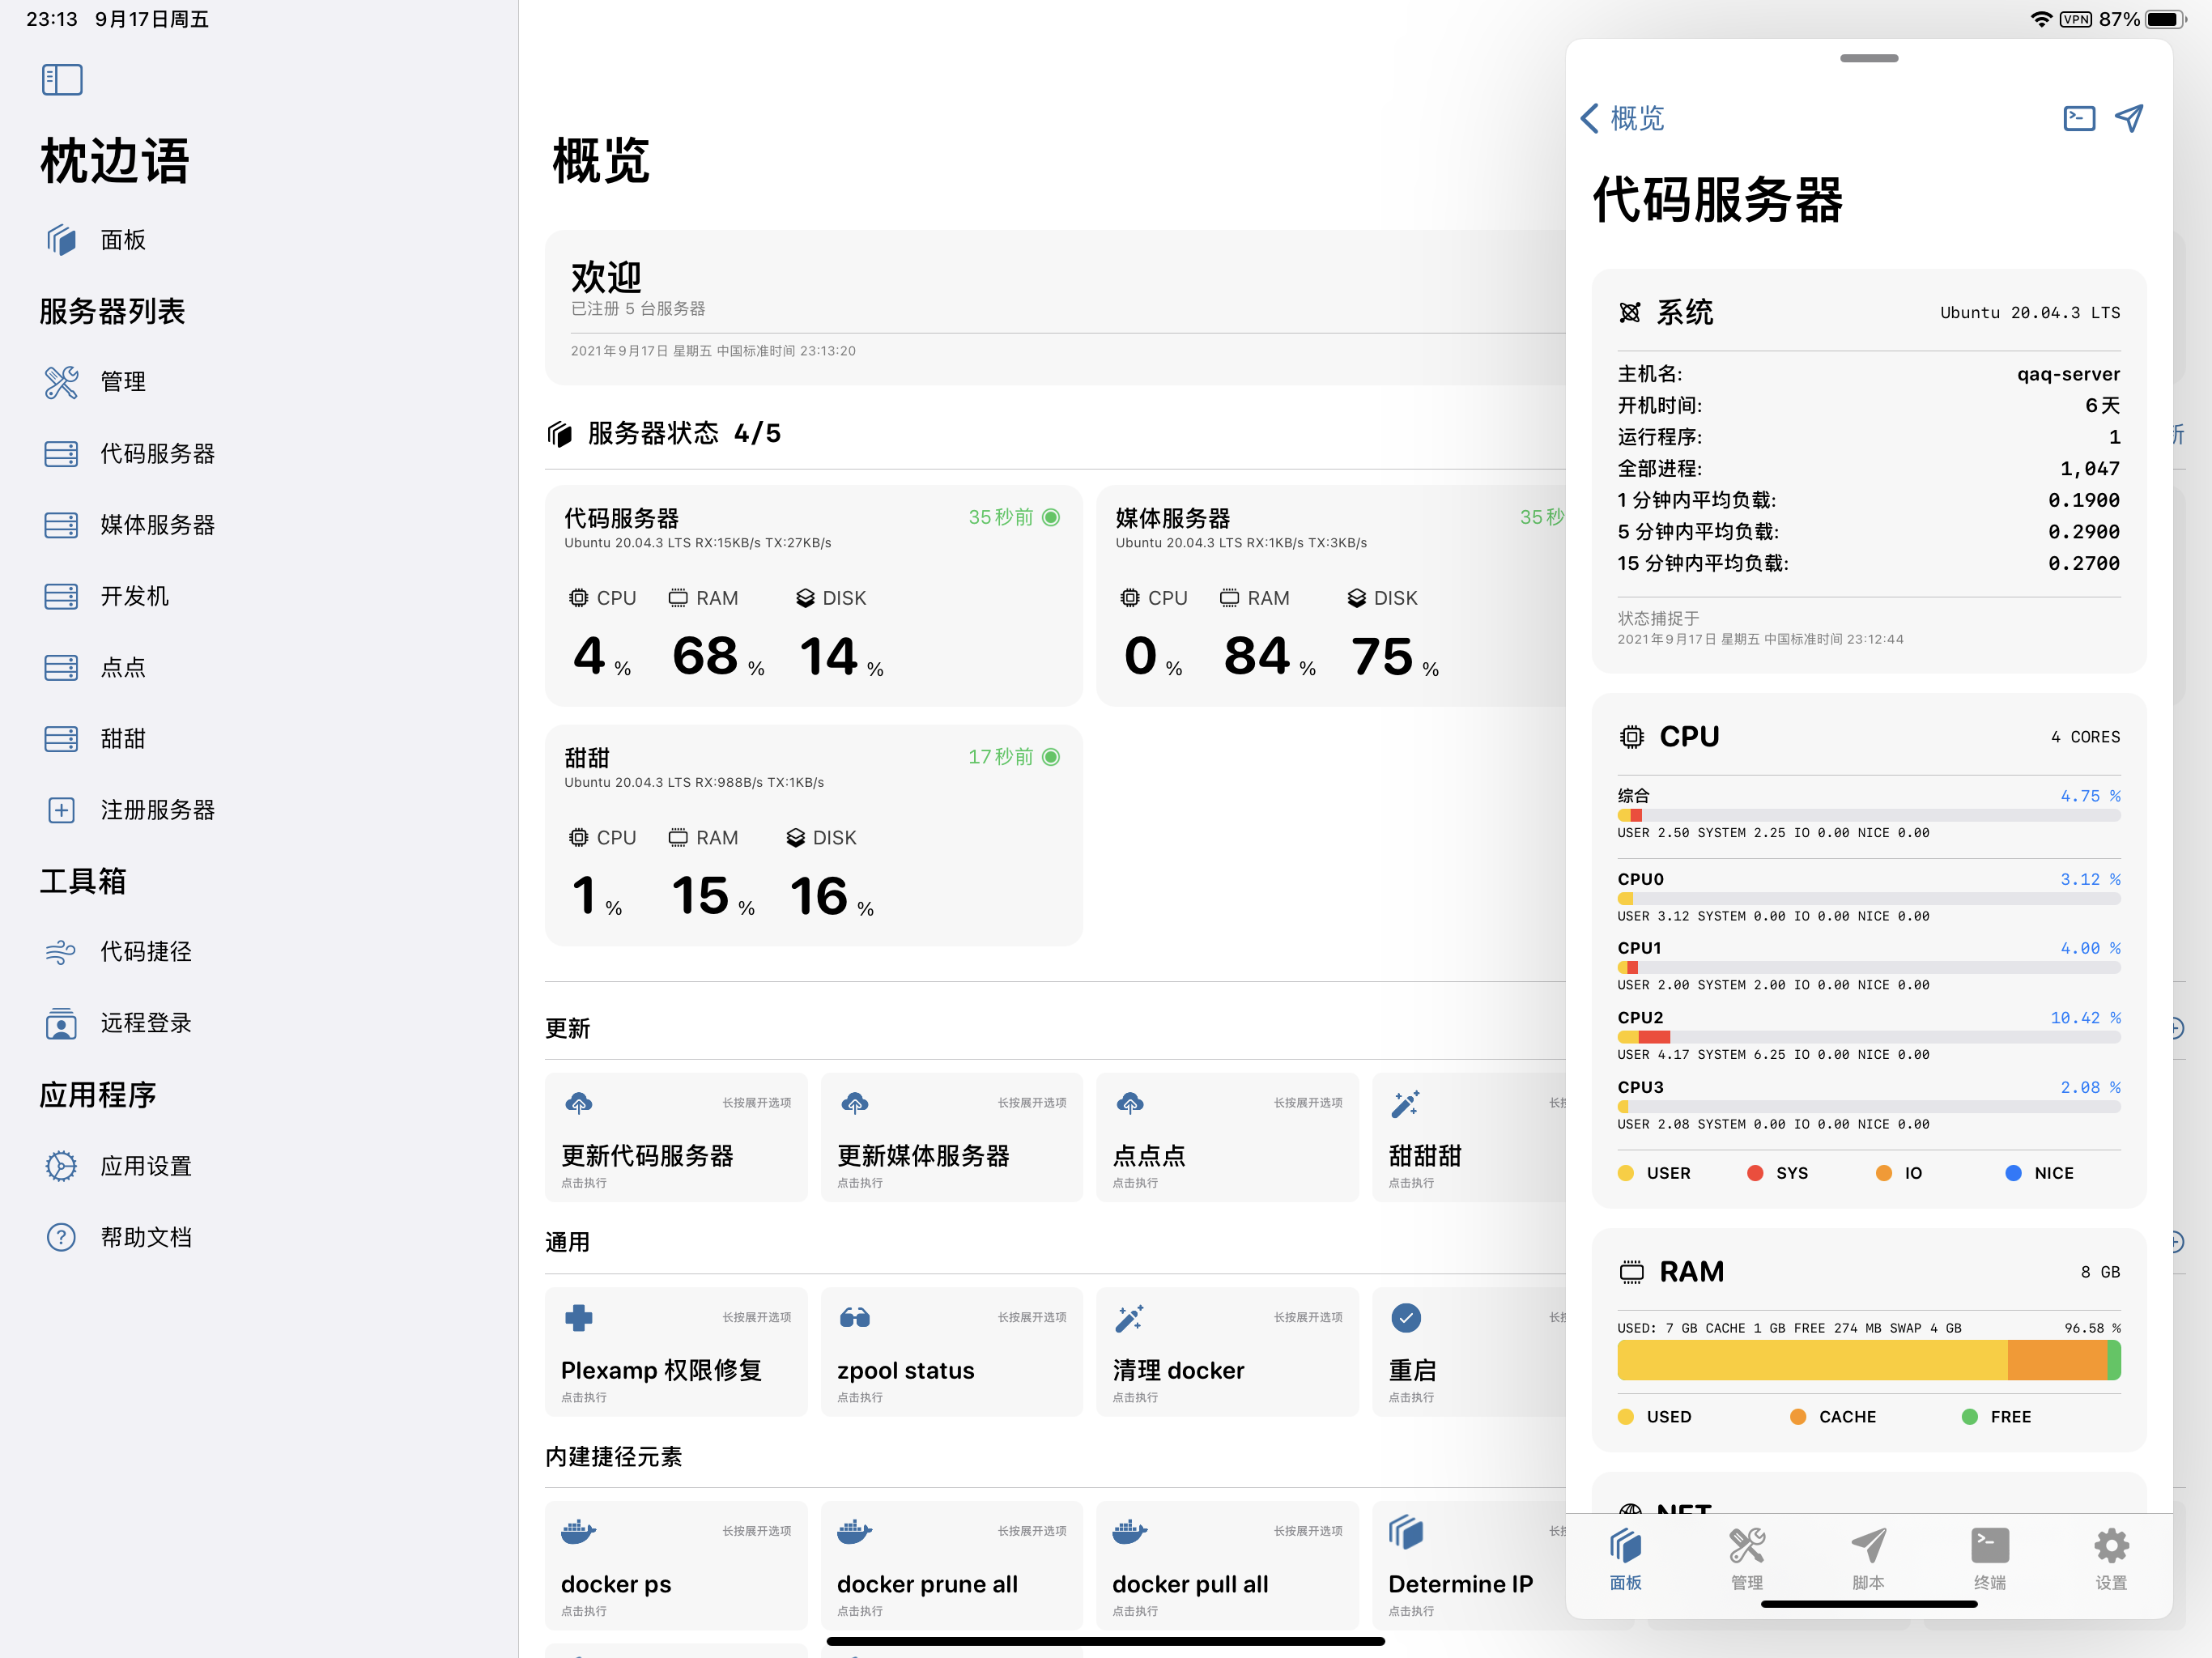Run 更新代码服务器 update card
2212x1658 pixels.
pyautogui.click(x=675, y=1138)
